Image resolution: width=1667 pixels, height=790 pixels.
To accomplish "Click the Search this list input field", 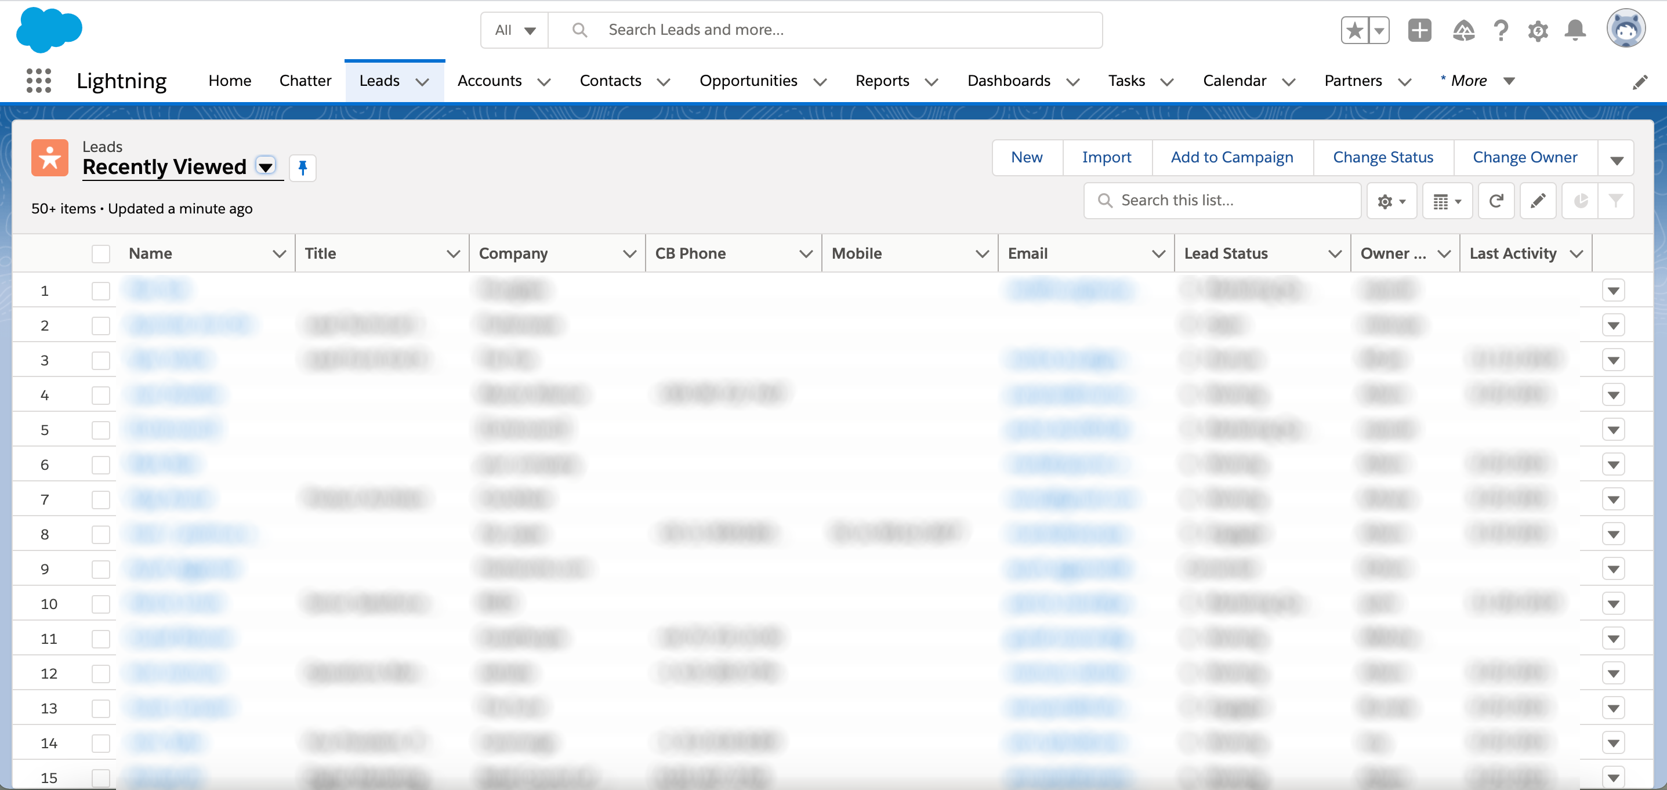I will [1225, 200].
